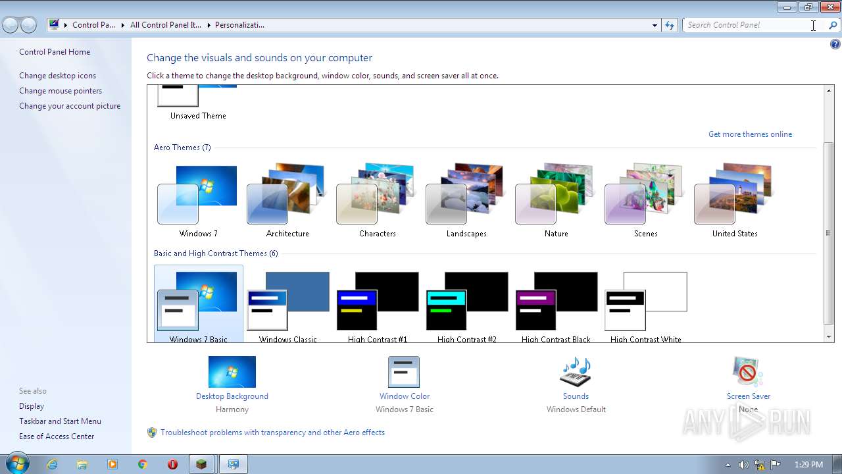Open Taskbar and Start Menu link
The height and width of the screenshot is (474, 842).
click(60, 421)
